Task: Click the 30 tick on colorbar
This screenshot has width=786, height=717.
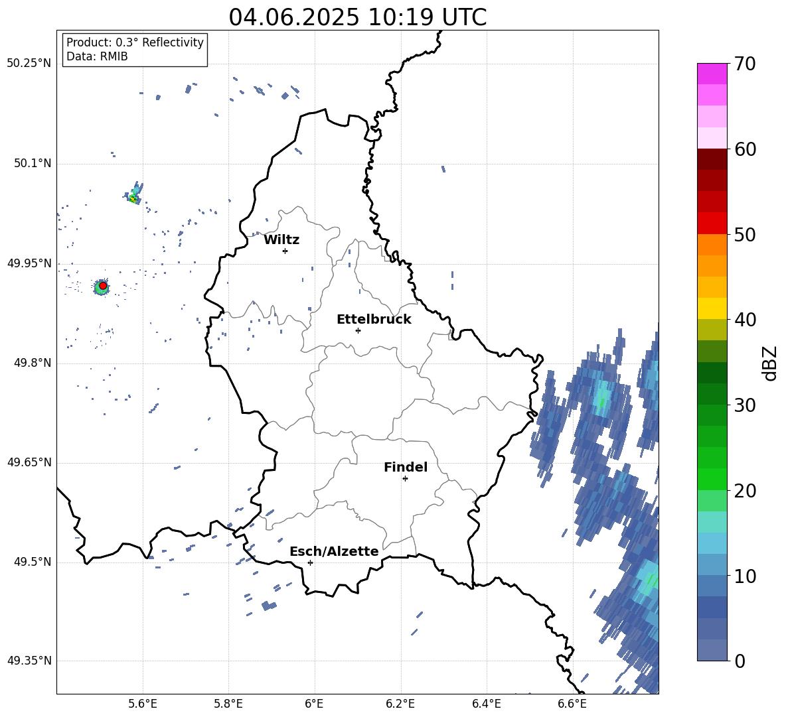Action: pyautogui.click(x=745, y=405)
